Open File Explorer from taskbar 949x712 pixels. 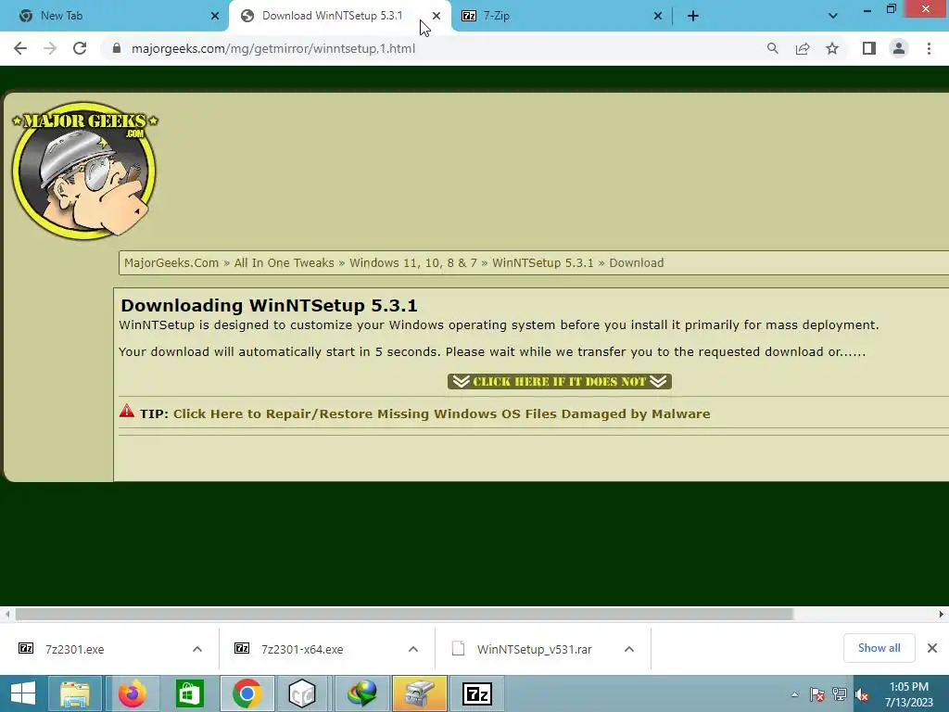75,693
